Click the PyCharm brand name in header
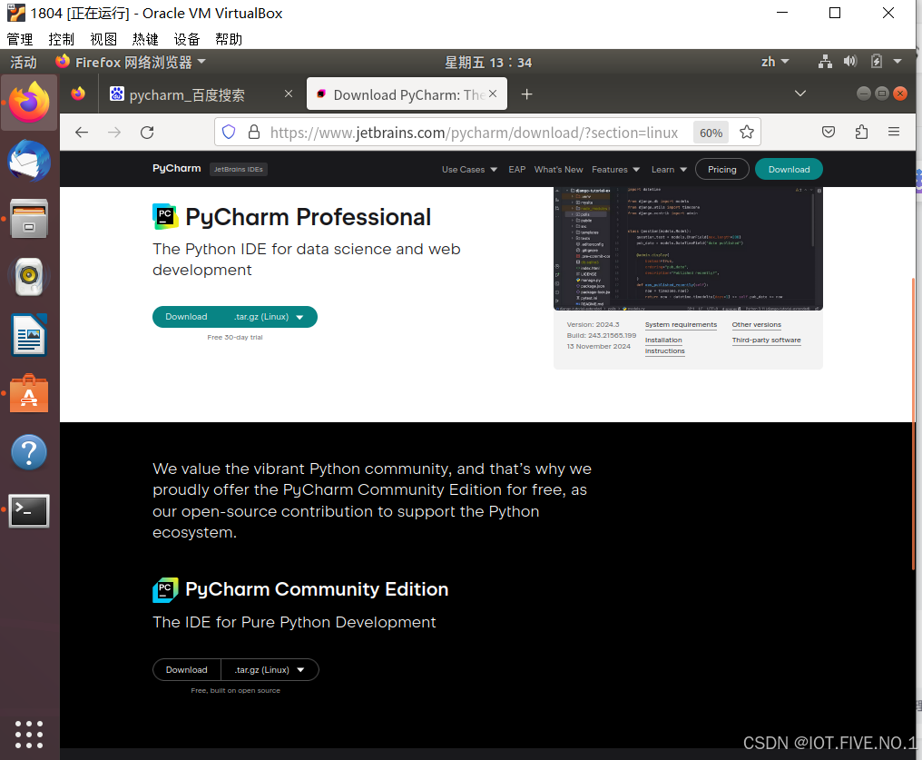This screenshot has width=922, height=760. coord(176,168)
